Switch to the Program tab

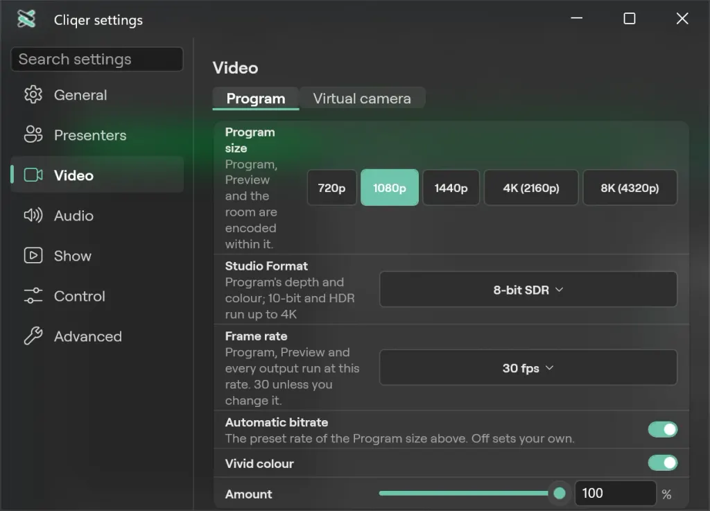(256, 98)
